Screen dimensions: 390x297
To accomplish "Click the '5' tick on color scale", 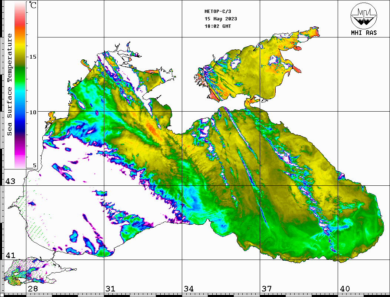I will coord(35,166).
